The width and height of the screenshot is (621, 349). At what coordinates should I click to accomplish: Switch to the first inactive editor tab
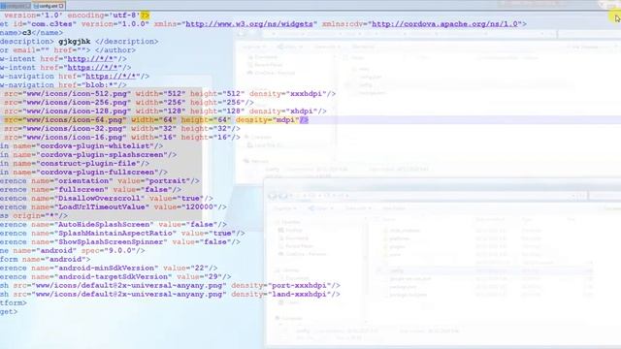tap(16, 6)
